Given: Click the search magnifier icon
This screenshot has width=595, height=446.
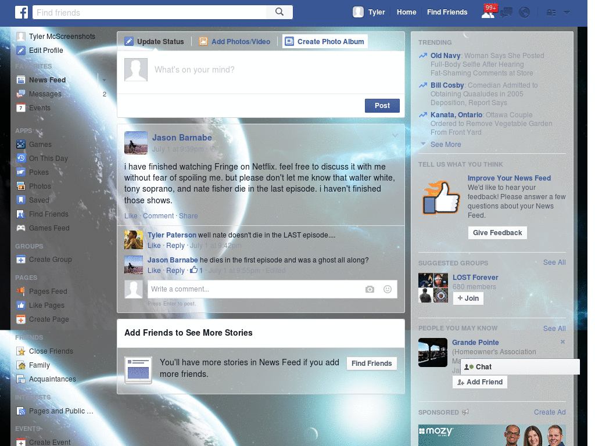Looking at the screenshot, I should (279, 12).
